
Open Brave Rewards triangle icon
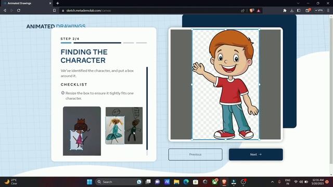pos(259,10)
